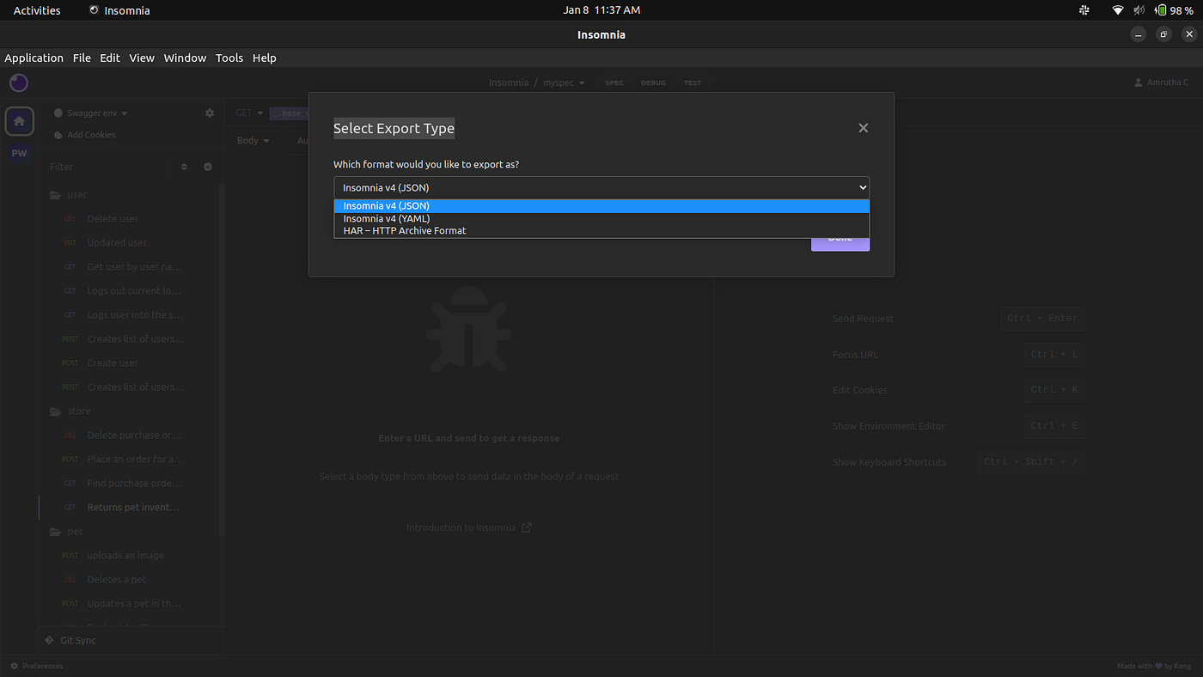The image size is (1203, 677).
Task: Choose HAR – HTTP Archive Format option
Action: click(x=601, y=230)
